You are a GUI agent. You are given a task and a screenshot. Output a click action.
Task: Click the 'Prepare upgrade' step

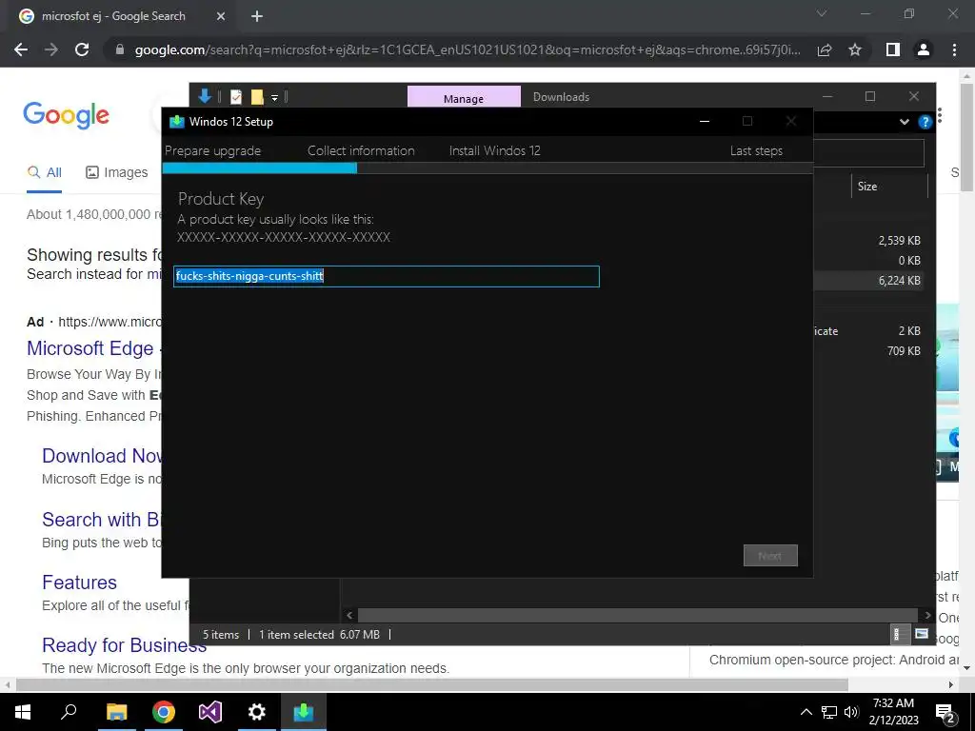tap(212, 150)
